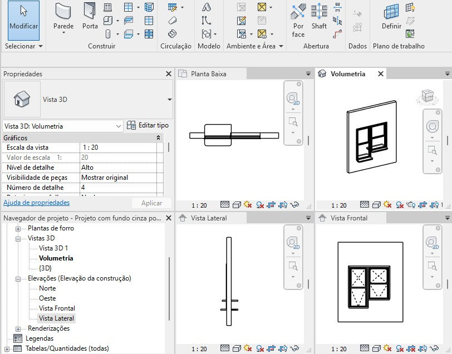Pick the Ceiling tool icon

coord(128,21)
